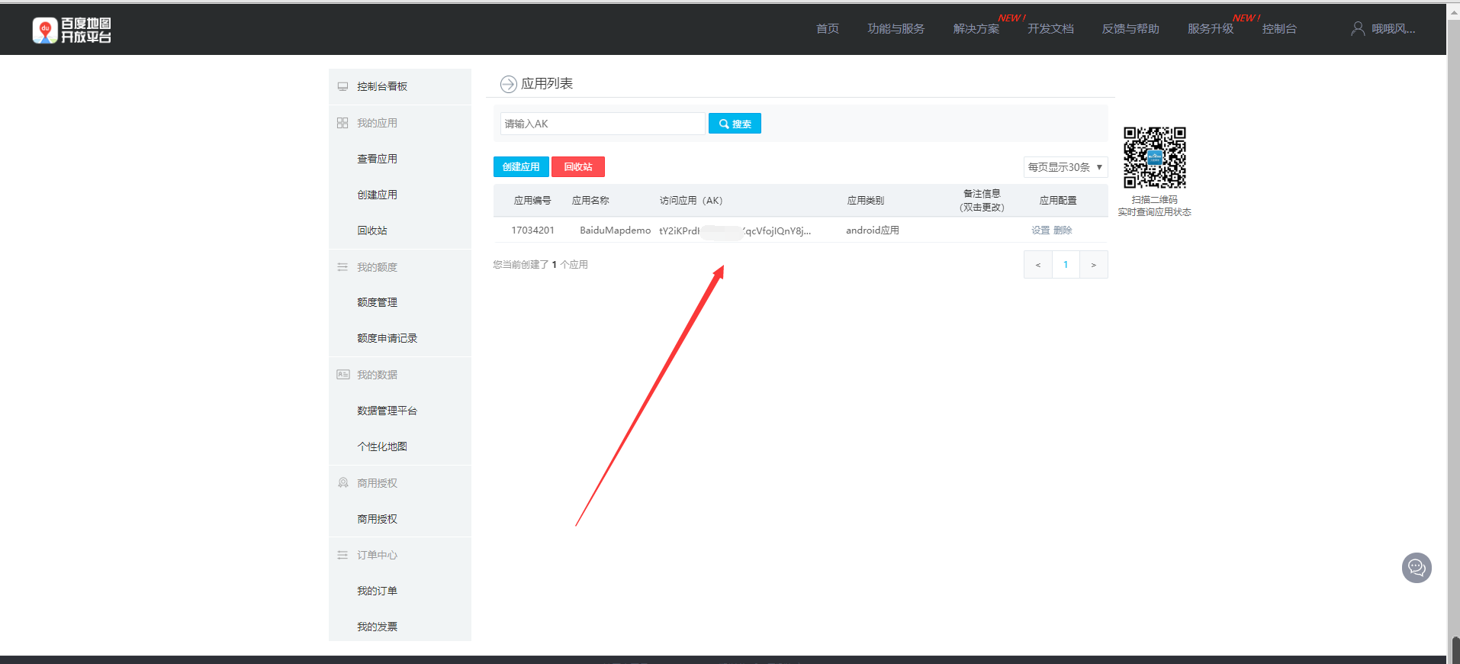The image size is (1460, 664).
Task: Open 反馈与帮助 menu
Action: tap(1130, 29)
